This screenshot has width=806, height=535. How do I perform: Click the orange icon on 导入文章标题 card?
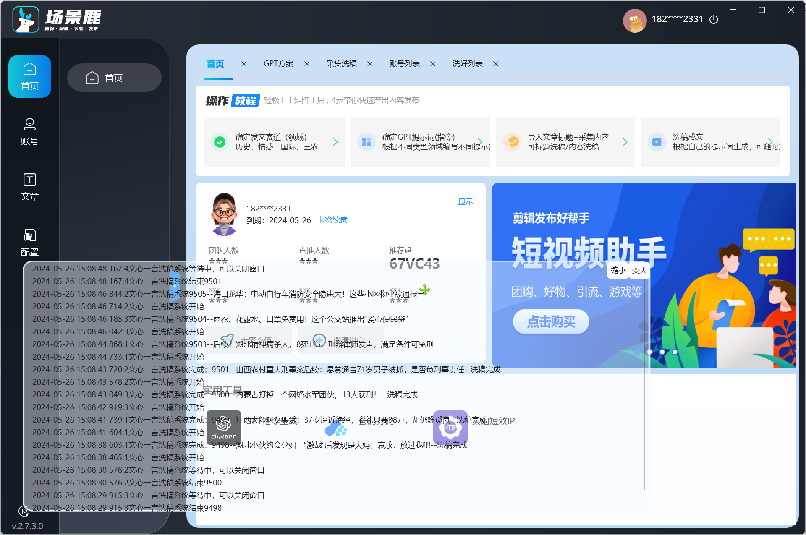tap(512, 142)
